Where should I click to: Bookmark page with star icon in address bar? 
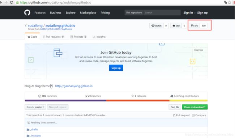pyautogui.click(x=230, y=2)
